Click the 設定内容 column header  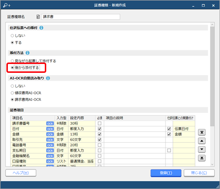tap(82, 118)
